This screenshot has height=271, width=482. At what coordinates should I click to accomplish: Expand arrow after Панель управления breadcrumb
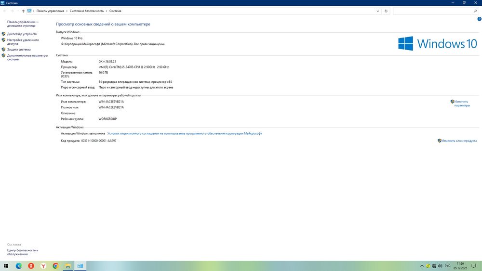(x=67, y=11)
